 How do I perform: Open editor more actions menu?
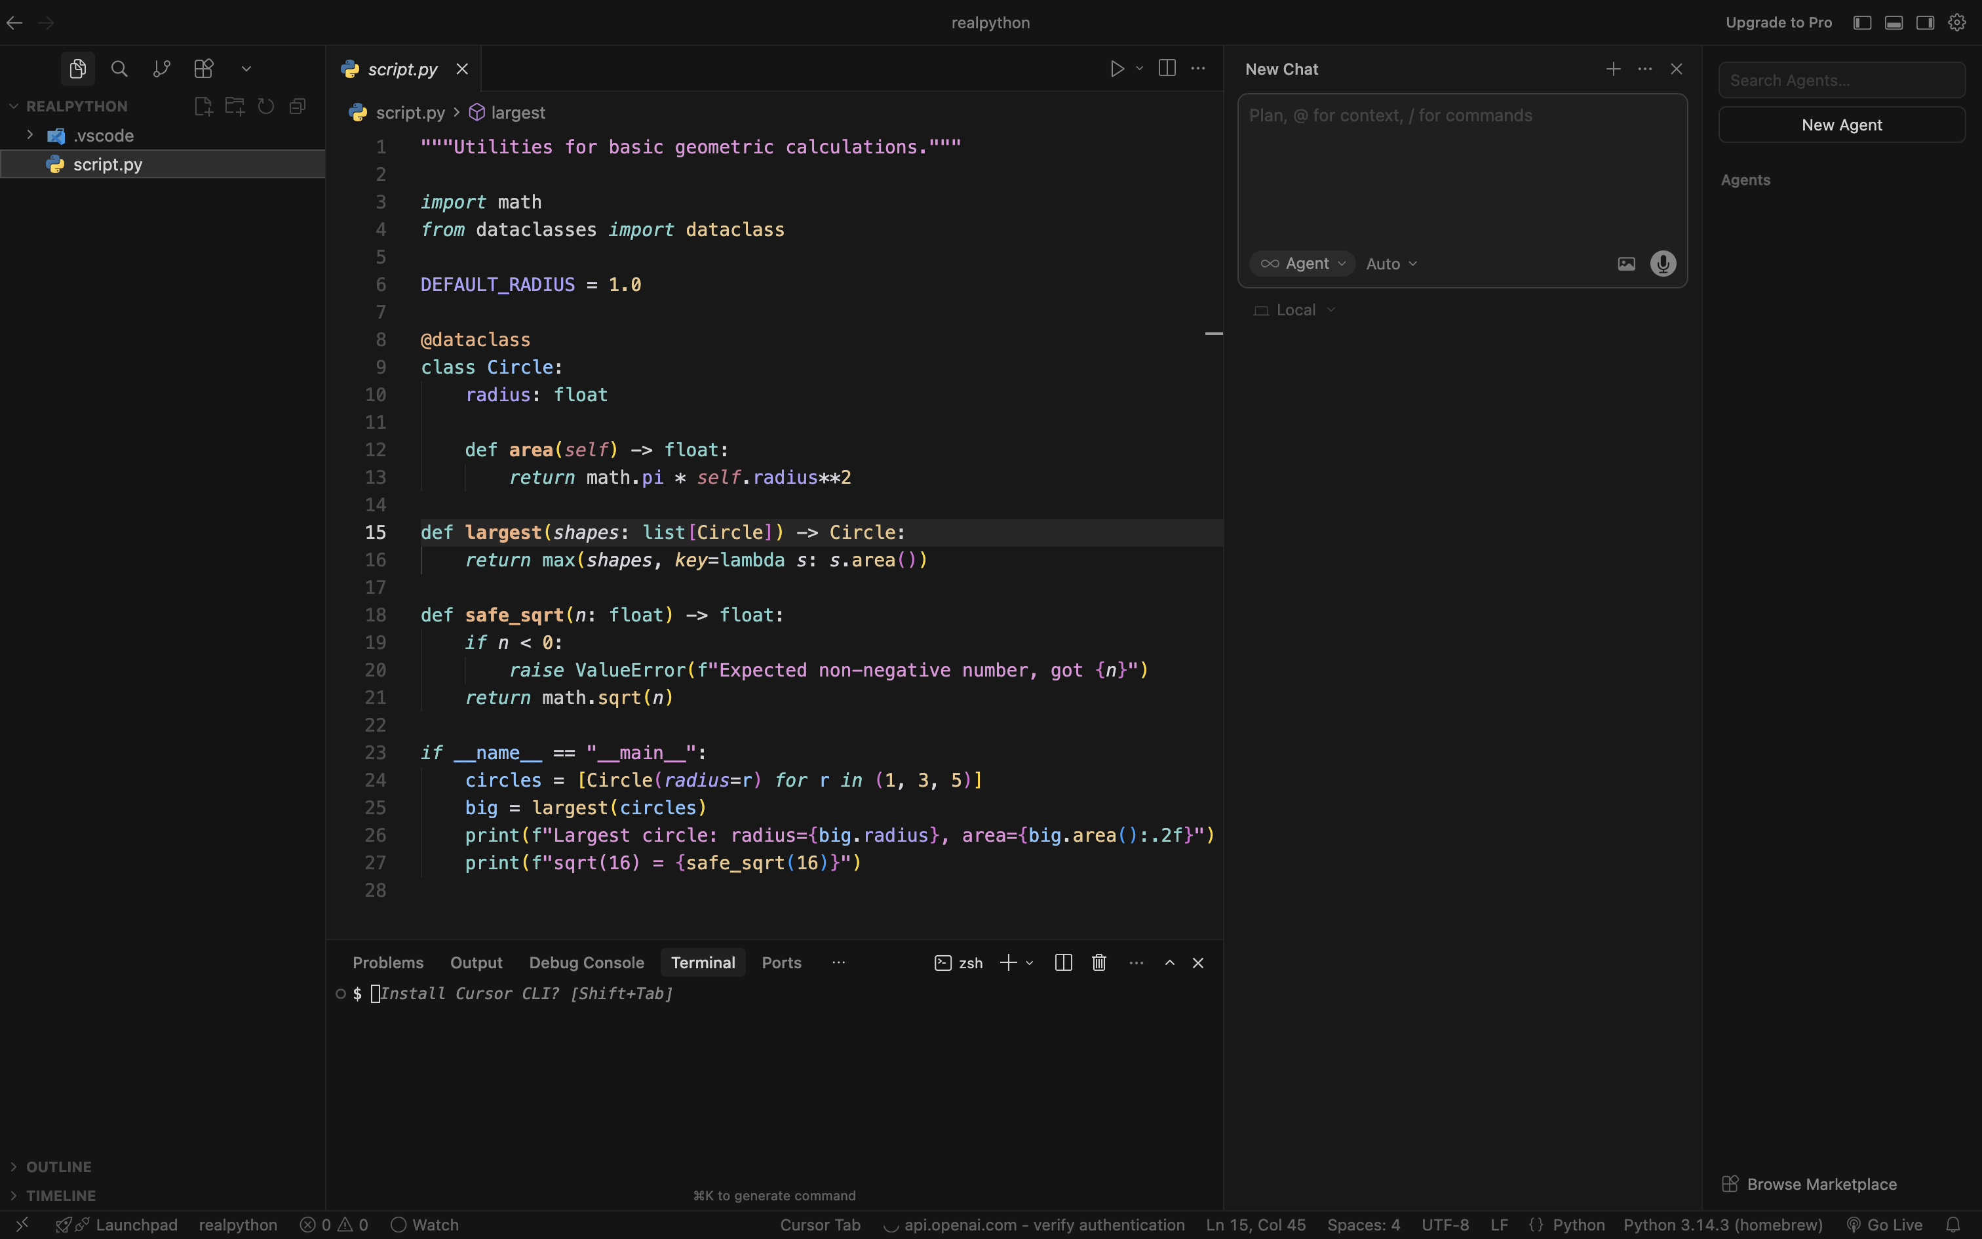click(1198, 69)
